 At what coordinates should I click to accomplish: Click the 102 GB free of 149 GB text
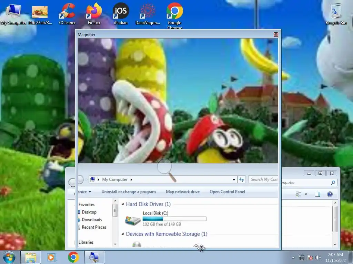[162, 224]
